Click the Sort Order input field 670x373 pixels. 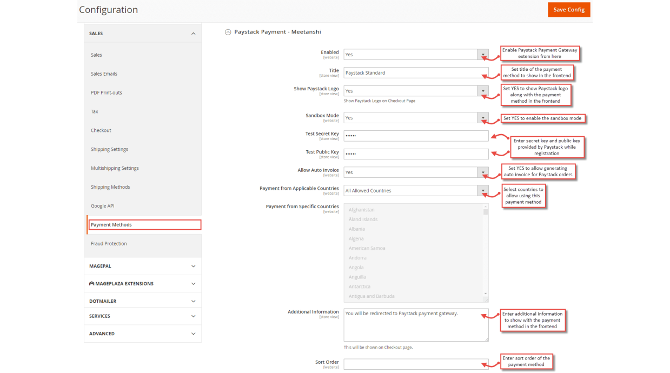[416, 364]
